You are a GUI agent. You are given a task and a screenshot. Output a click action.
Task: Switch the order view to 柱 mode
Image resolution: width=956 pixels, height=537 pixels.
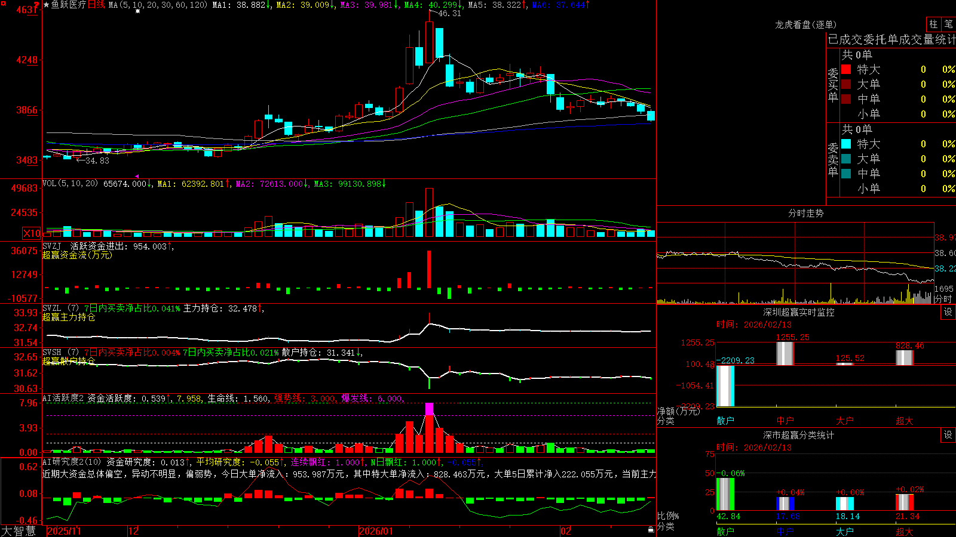(933, 24)
